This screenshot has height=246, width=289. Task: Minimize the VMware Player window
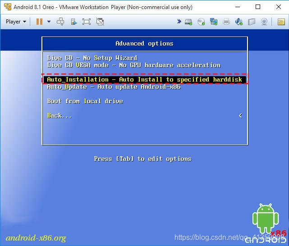[238, 7]
